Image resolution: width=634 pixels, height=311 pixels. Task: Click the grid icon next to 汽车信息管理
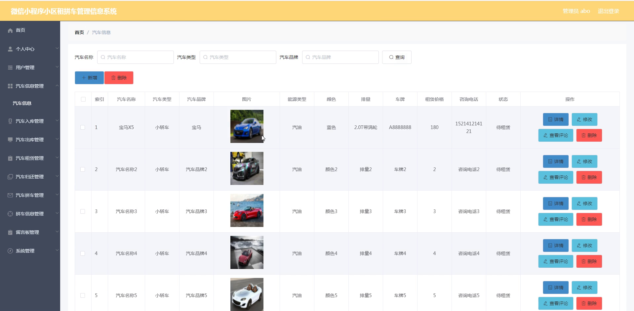[10, 86]
